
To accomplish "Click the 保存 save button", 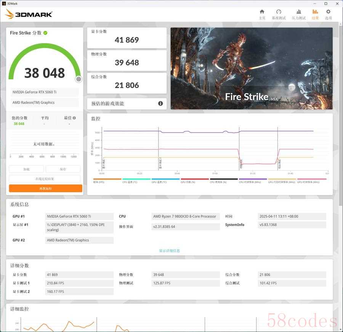I will click(63, 169).
